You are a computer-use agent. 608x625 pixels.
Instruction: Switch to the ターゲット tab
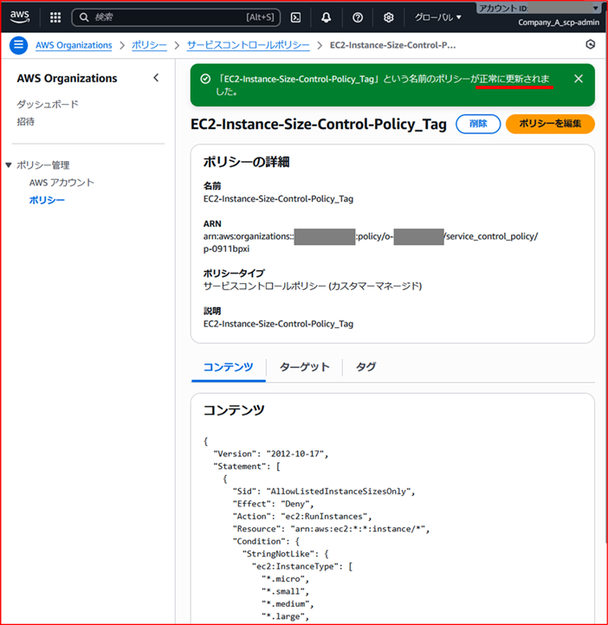click(305, 367)
